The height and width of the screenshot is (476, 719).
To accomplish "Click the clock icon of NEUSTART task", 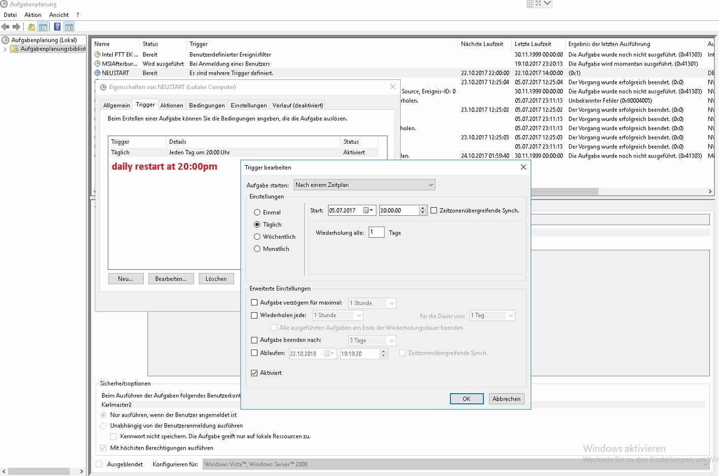I will coord(97,73).
